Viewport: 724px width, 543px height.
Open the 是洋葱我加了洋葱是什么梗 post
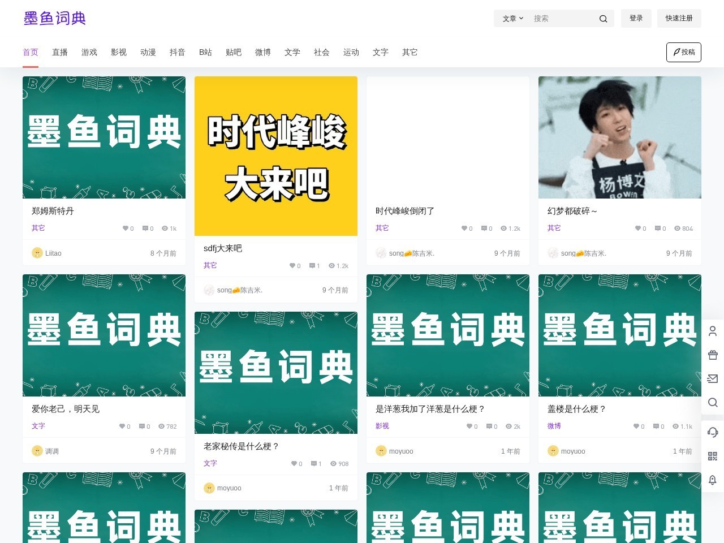430,409
